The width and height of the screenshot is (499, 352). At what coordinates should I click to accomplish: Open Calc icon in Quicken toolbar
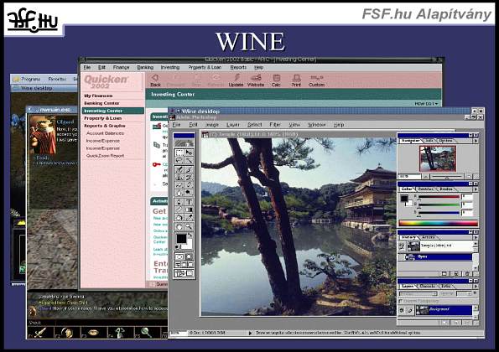click(x=276, y=80)
